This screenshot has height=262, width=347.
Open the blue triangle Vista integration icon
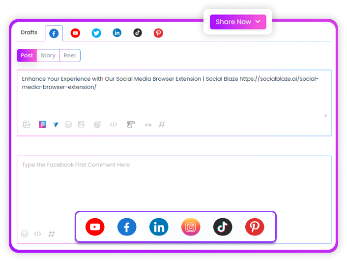pyautogui.click(x=56, y=125)
